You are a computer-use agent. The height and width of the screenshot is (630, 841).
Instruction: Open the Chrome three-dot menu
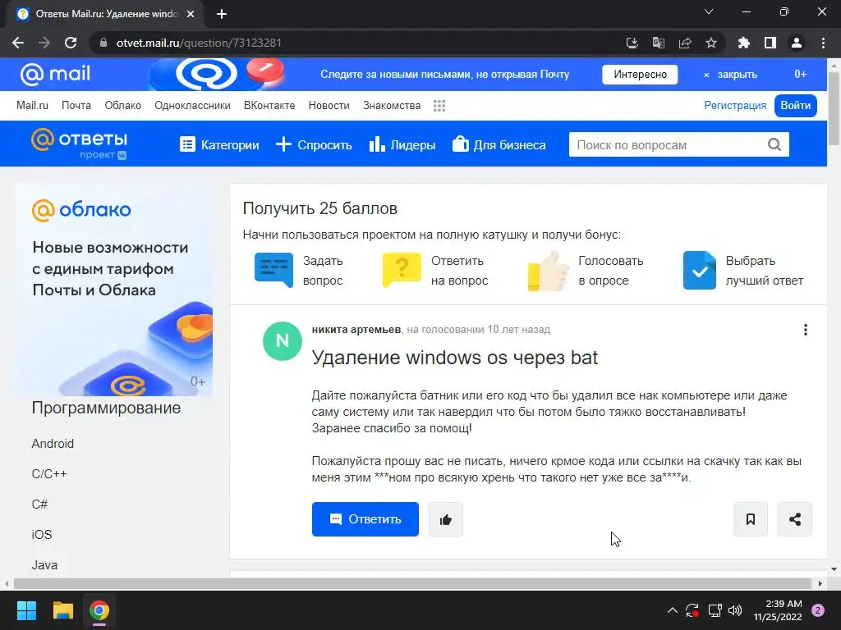click(x=823, y=43)
